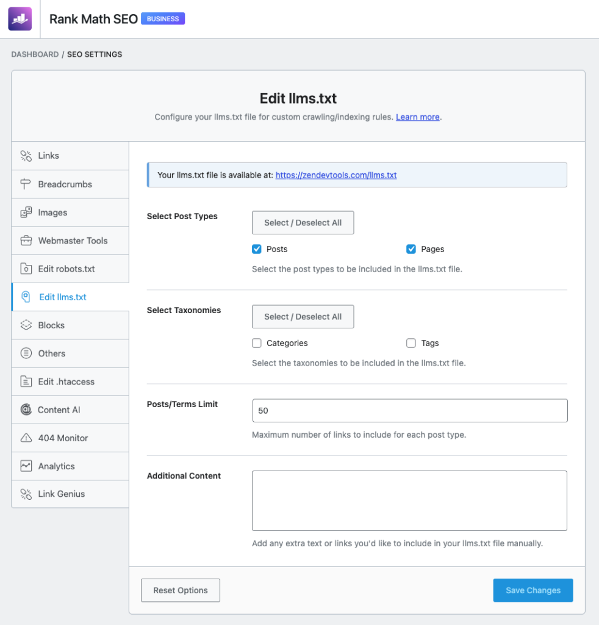The image size is (599, 625).
Task: Click the Posts/Terms Limit label
Action: tap(182, 404)
